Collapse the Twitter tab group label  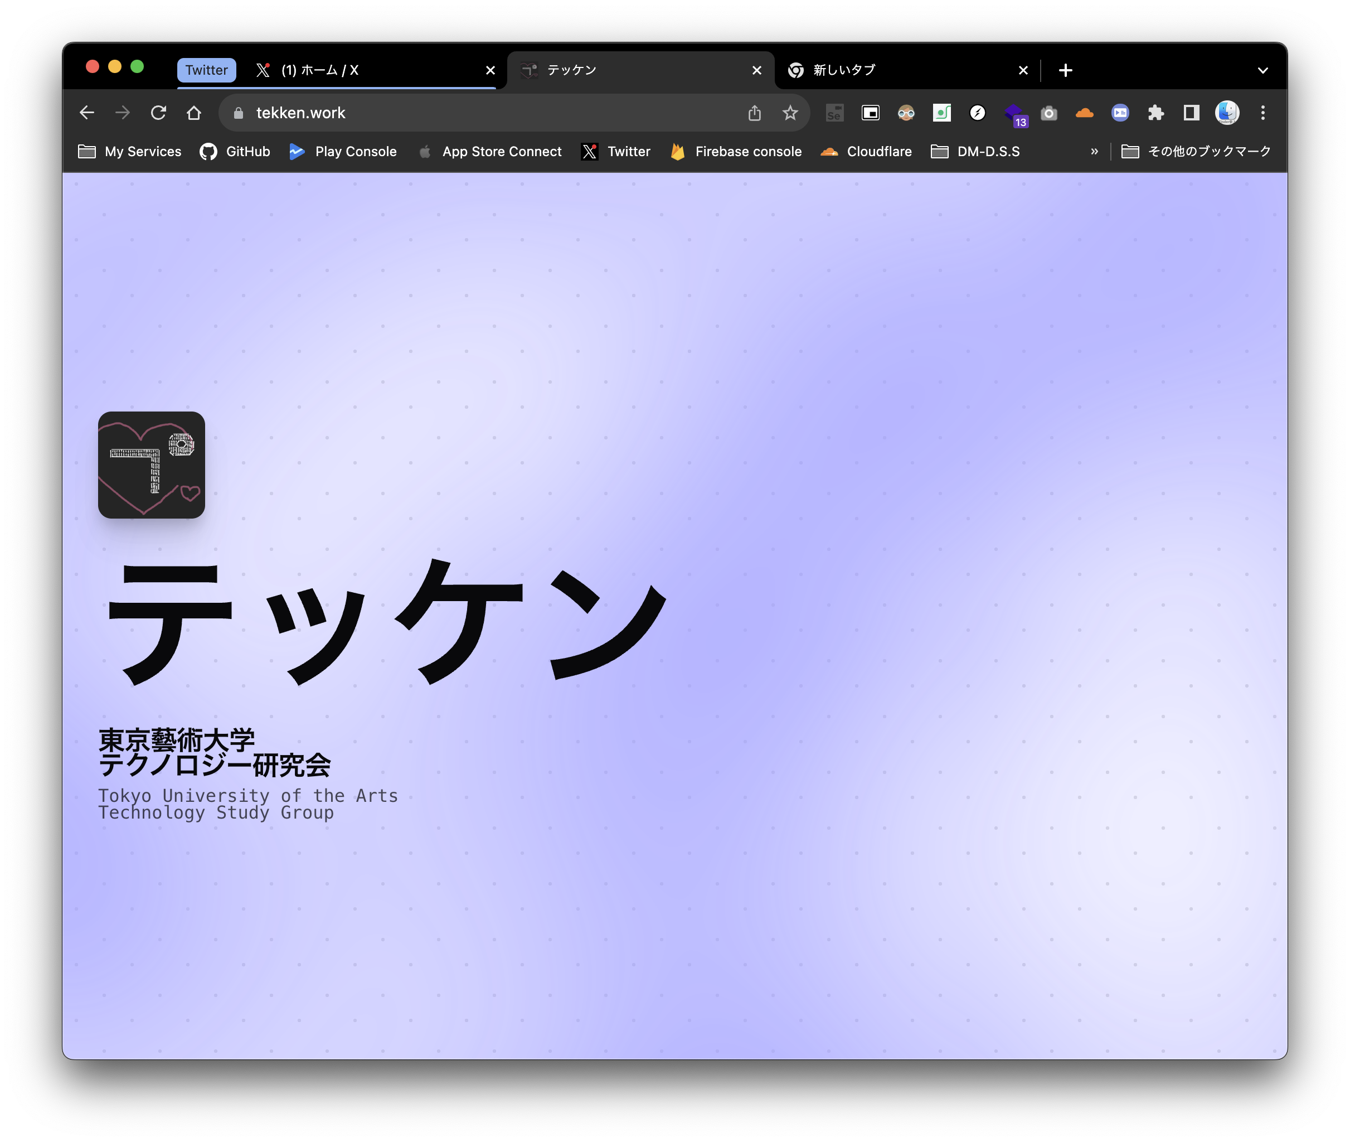(206, 70)
